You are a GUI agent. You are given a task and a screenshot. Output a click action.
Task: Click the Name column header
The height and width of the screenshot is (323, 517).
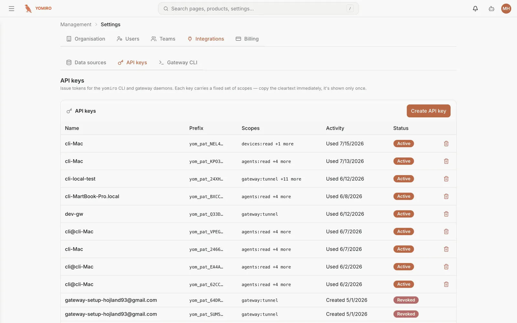pyautogui.click(x=72, y=128)
